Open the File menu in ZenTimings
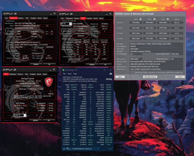 click(x=64, y=74)
